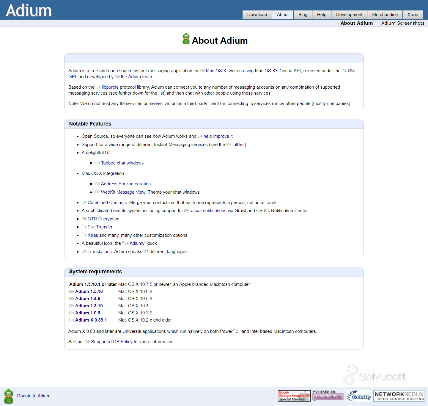Open the Merchandise tab

click(x=385, y=15)
